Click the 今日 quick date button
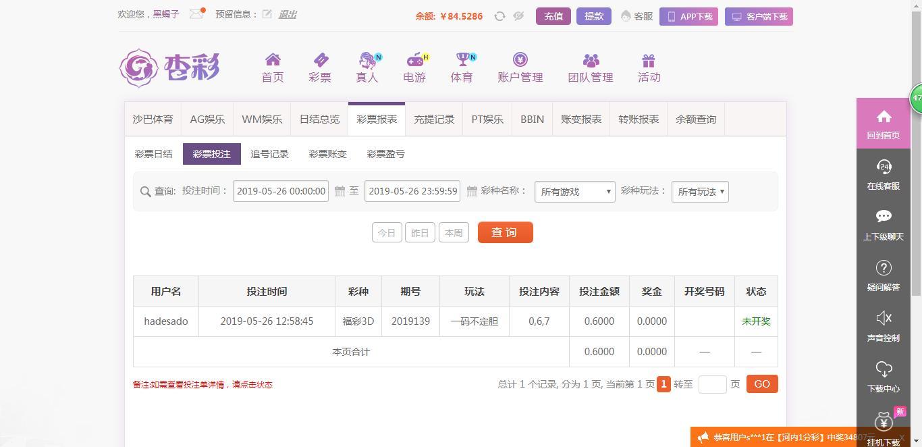Image resolution: width=922 pixels, height=447 pixels. click(x=387, y=233)
